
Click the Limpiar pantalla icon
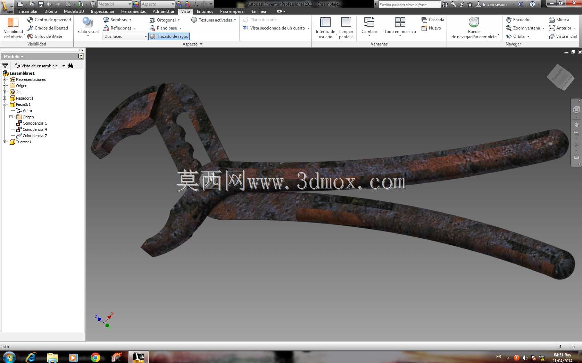pos(346,22)
